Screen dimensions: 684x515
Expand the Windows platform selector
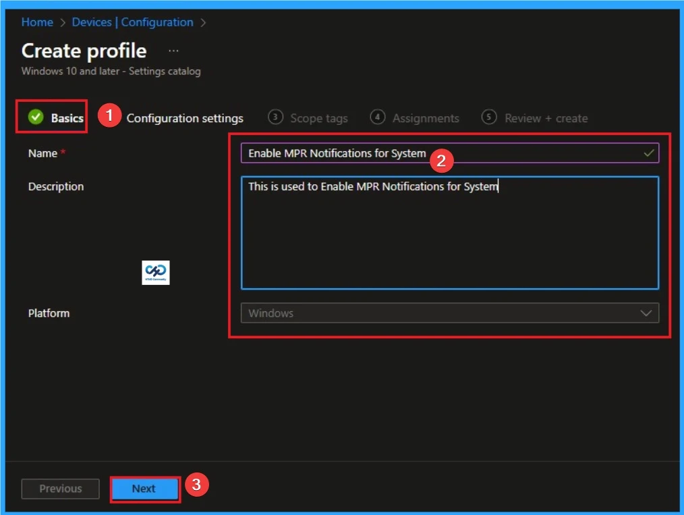(450, 313)
